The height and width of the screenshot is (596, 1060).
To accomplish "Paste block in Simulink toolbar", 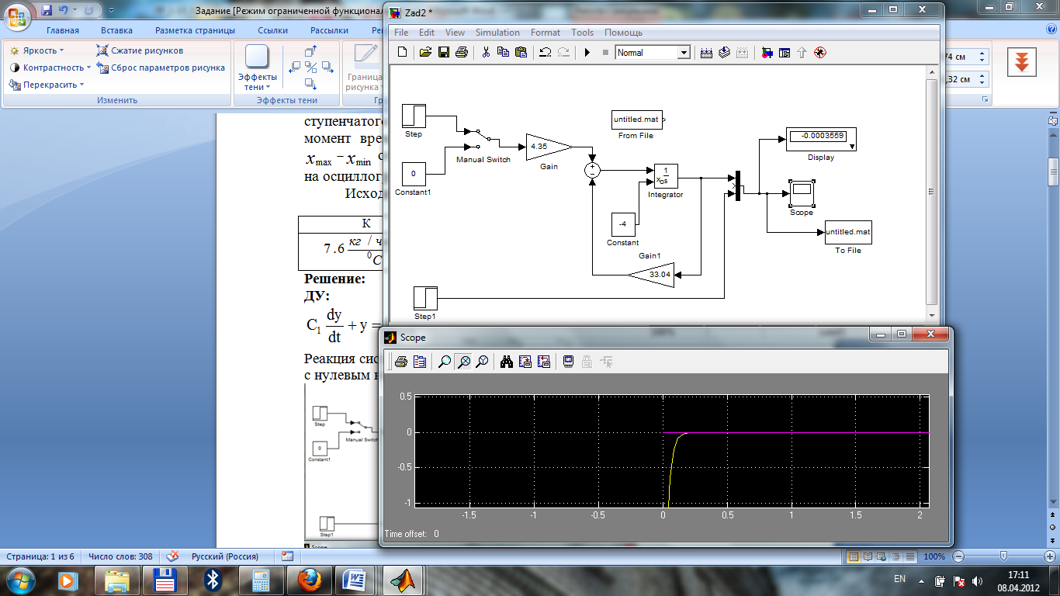I will (x=521, y=52).
